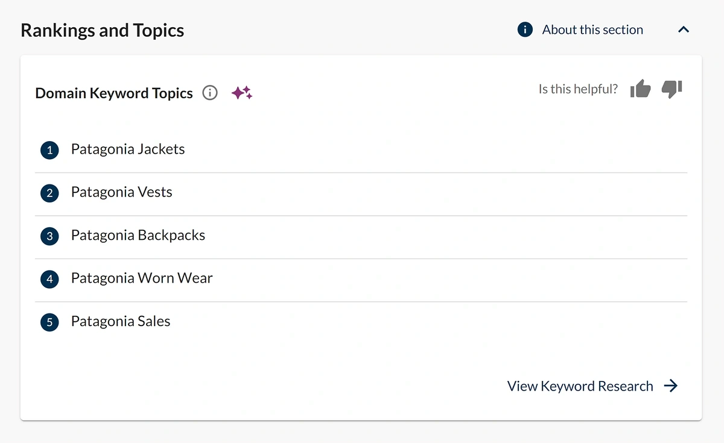Open info tooltip beside Domain Keyword Topics
724x443 pixels.
click(210, 93)
